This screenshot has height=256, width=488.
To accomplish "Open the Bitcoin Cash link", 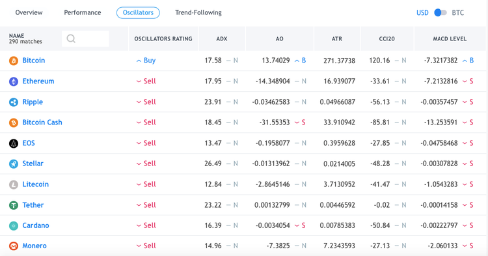I will (42, 122).
